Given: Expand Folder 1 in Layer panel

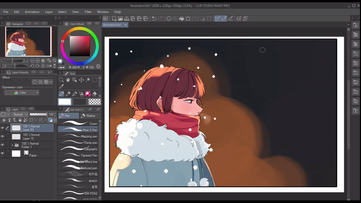Looking at the screenshot, I should pyautogui.click(x=12, y=145).
